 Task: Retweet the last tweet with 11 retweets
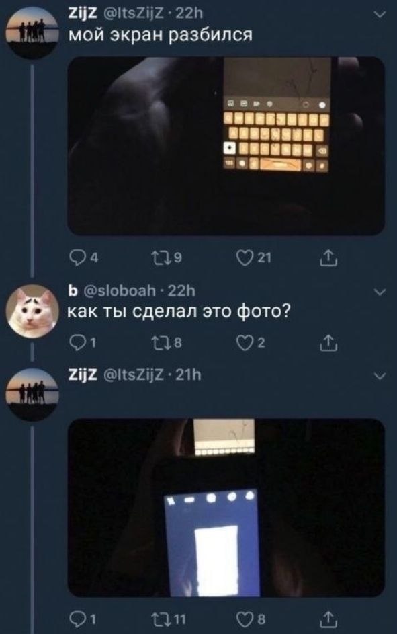(x=168, y=619)
